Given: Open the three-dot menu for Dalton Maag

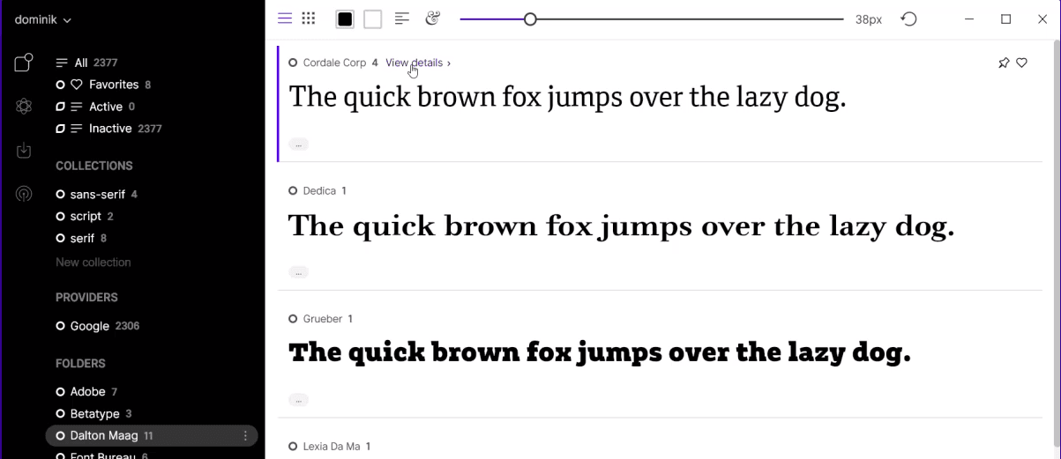Looking at the screenshot, I should (245, 435).
